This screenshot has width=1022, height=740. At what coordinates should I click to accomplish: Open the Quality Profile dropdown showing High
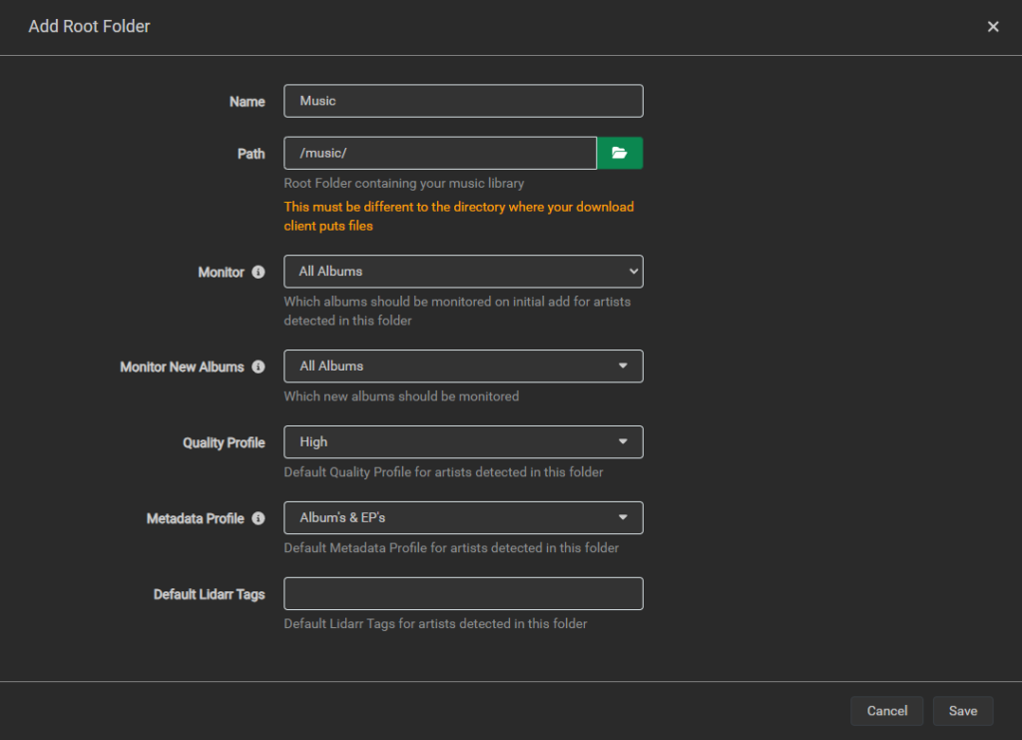point(463,441)
